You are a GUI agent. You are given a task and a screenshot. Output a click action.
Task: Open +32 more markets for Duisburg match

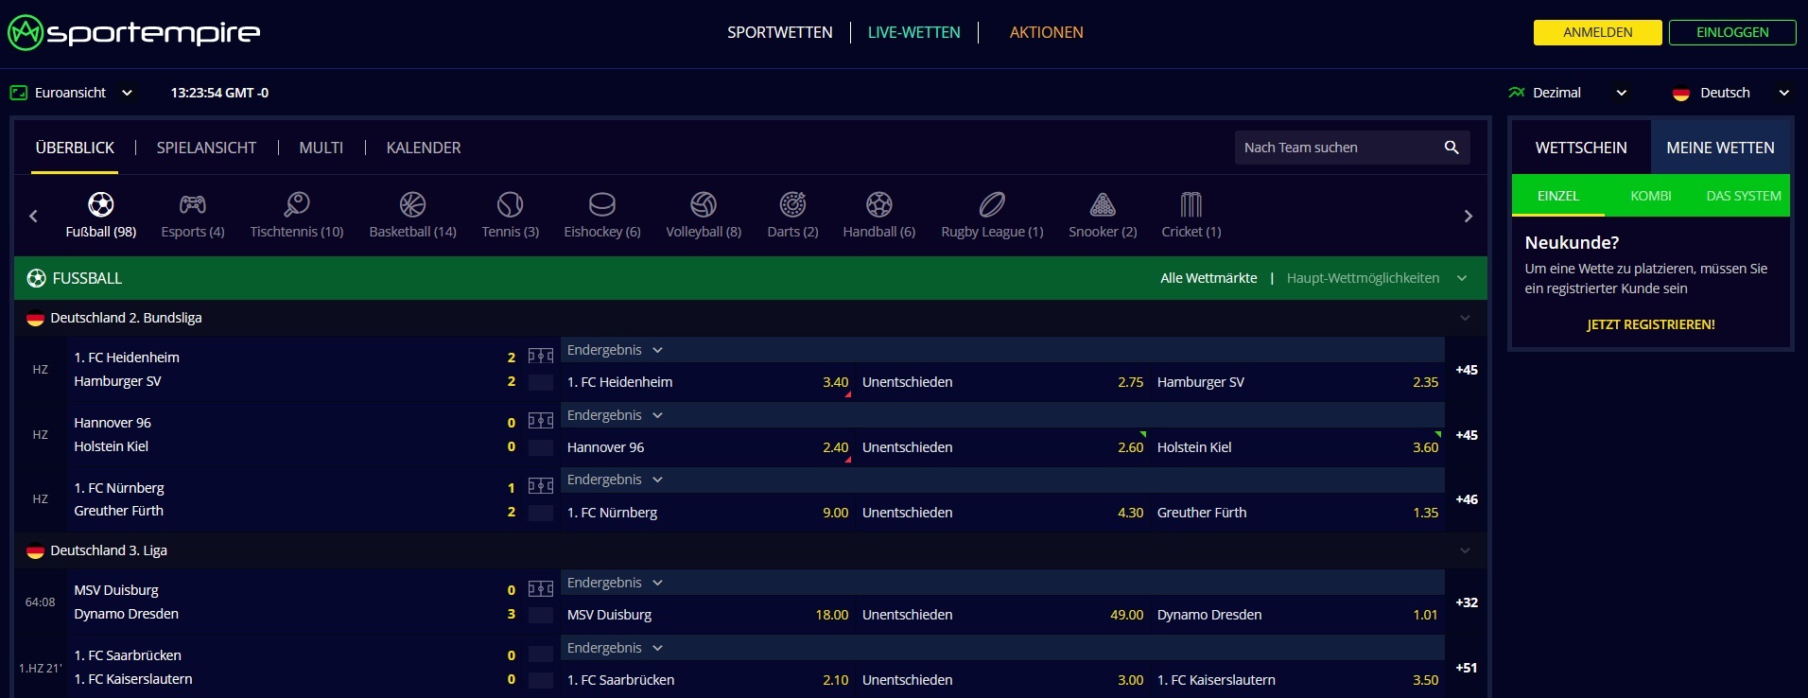coord(1467,602)
